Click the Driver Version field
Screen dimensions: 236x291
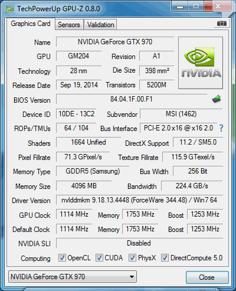tap(139, 200)
